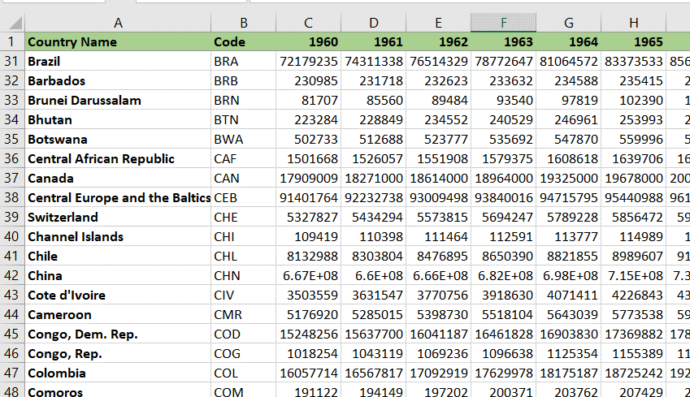Screen dimensions: 690x397
Task: Click Cote d'Ivoire 1961 value 3631547
Action: click(x=374, y=295)
